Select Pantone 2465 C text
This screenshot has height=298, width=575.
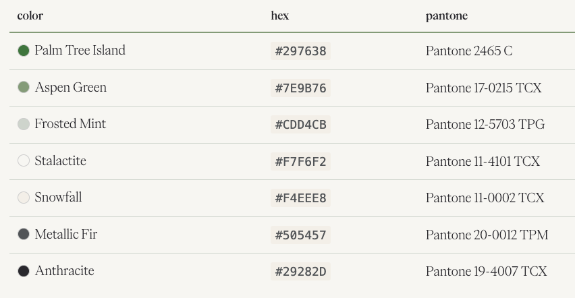click(x=469, y=51)
